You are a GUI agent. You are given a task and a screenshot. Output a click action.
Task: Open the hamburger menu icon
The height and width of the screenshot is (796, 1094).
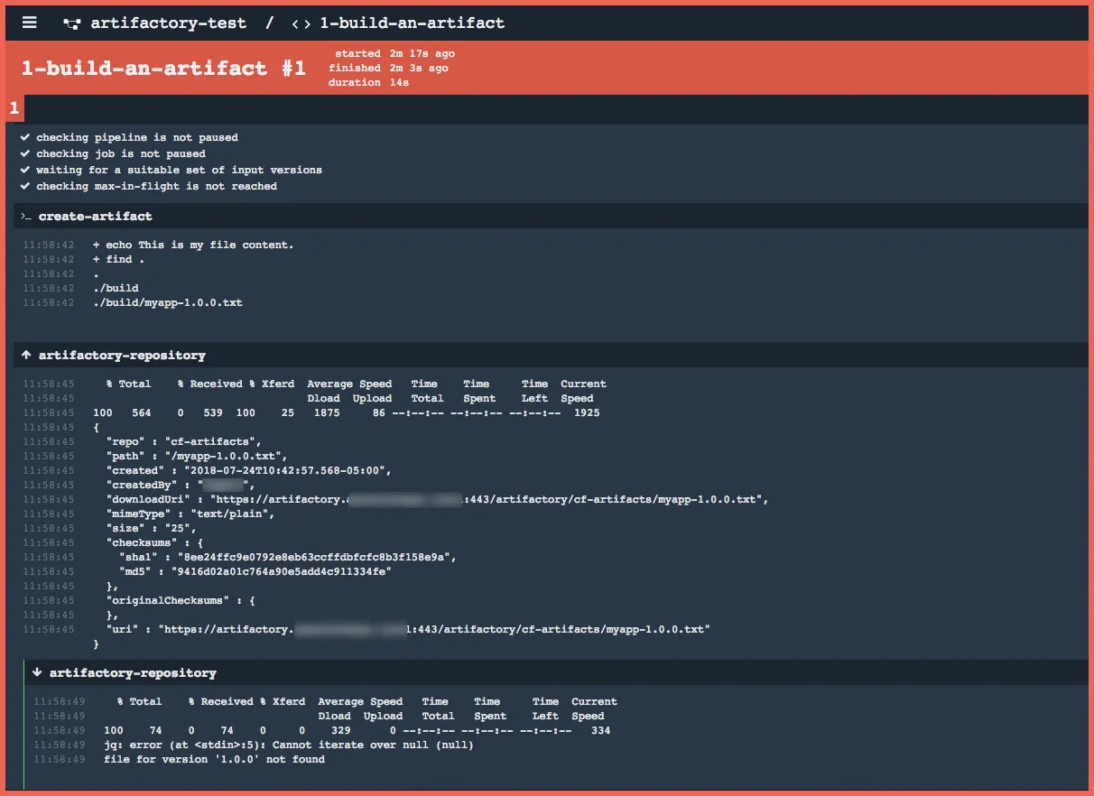[30, 23]
